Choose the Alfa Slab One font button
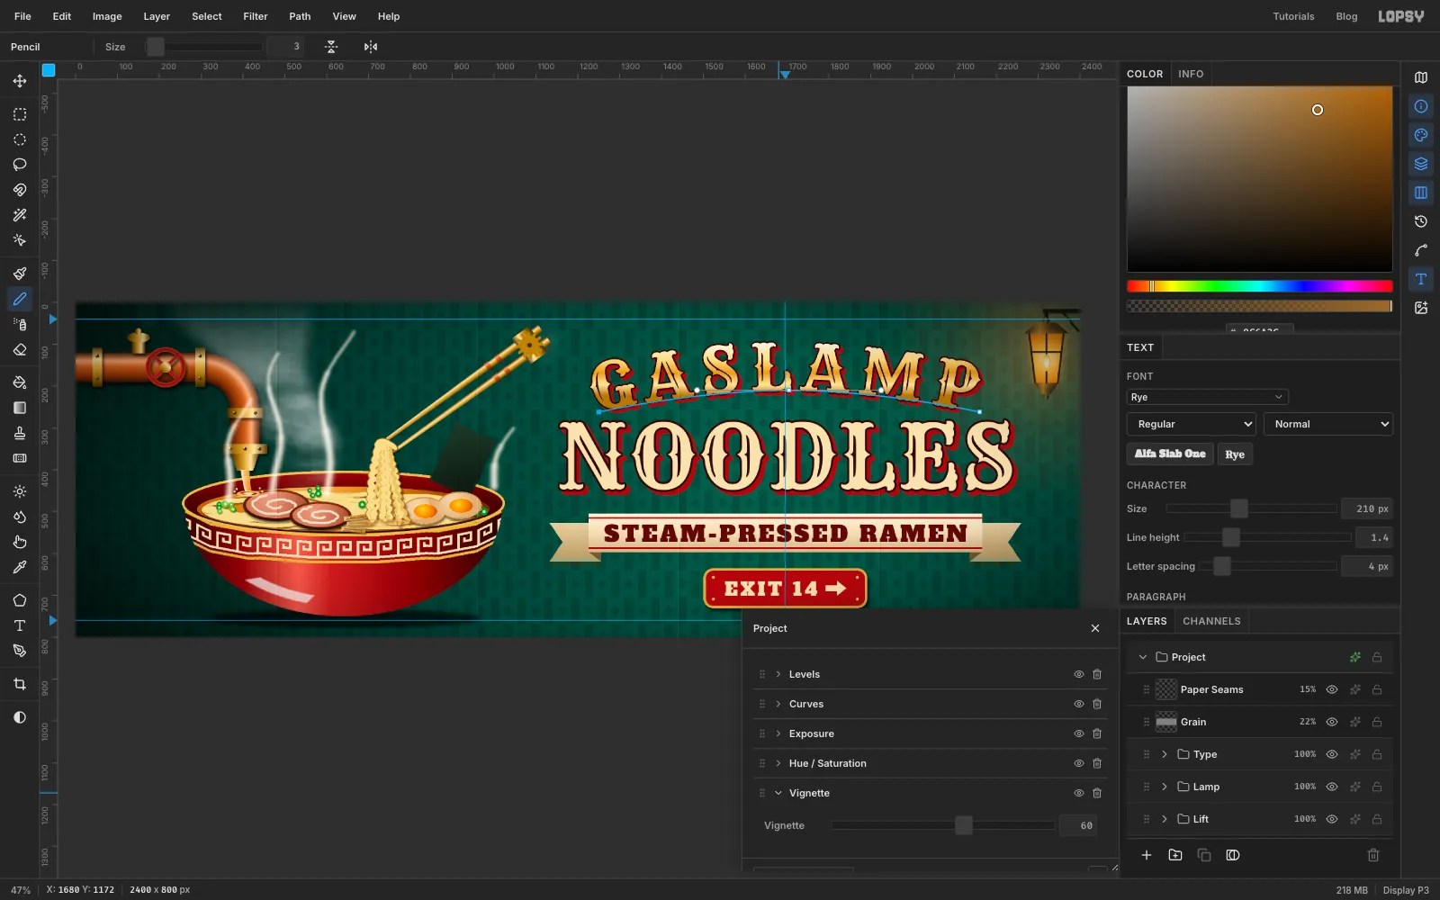Screen dimensions: 1440x900 point(1170,454)
